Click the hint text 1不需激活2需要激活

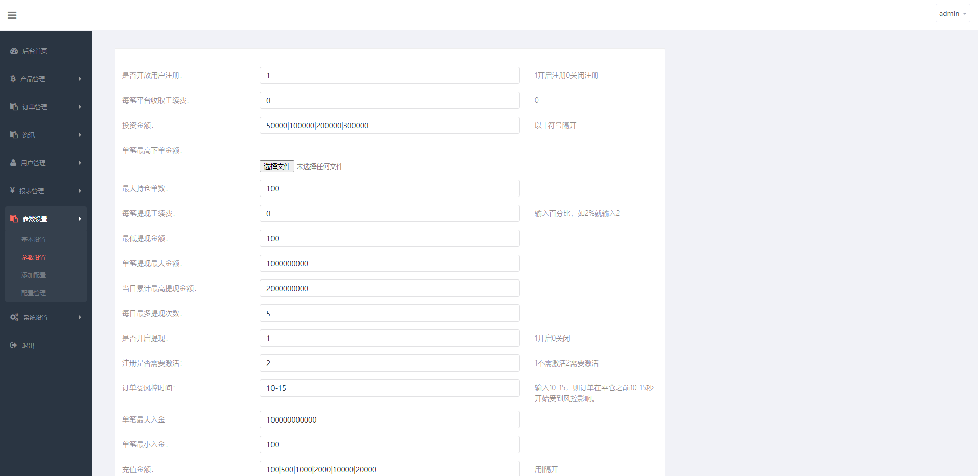tap(566, 363)
